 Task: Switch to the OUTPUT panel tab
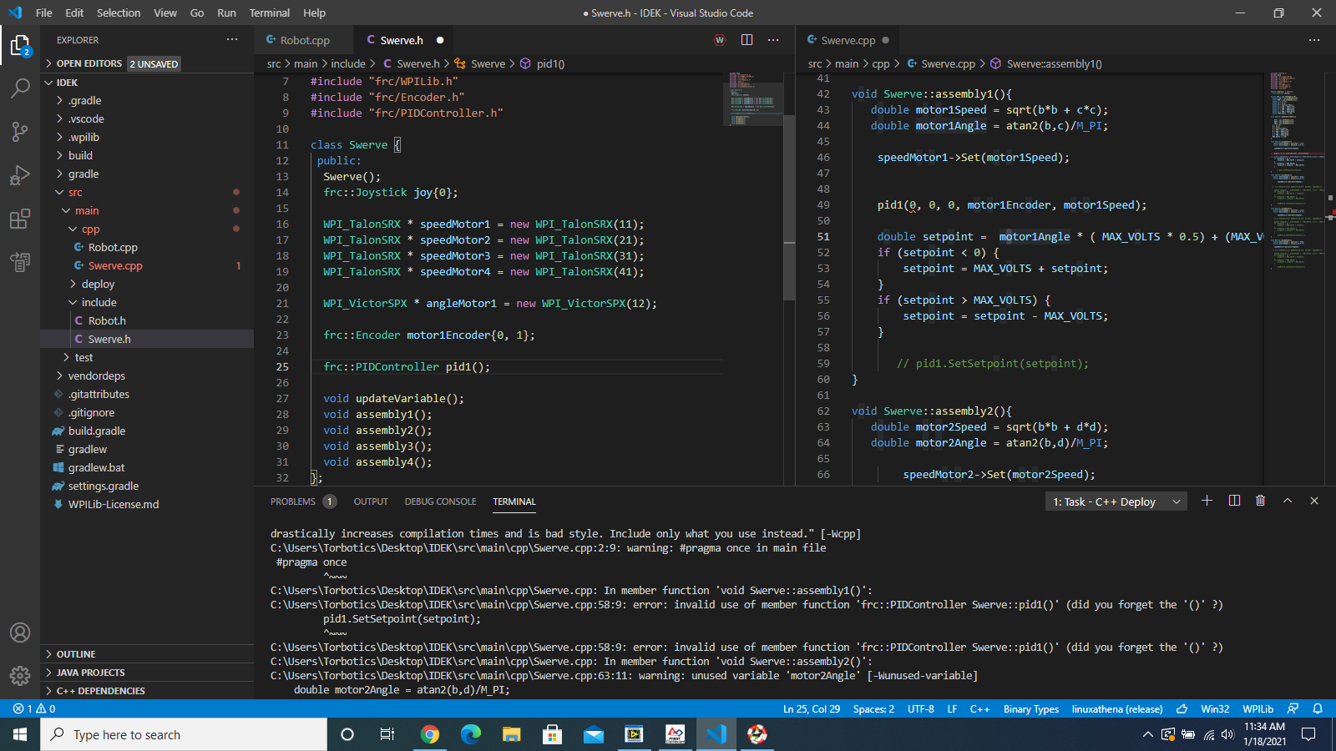click(x=371, y=502)
